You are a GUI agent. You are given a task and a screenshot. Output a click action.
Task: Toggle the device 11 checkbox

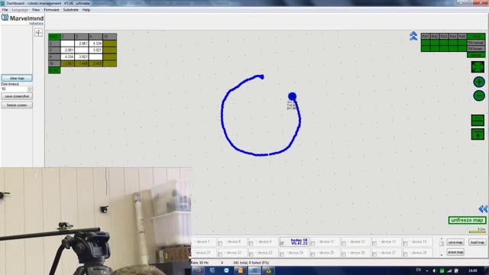pos(313,243)
